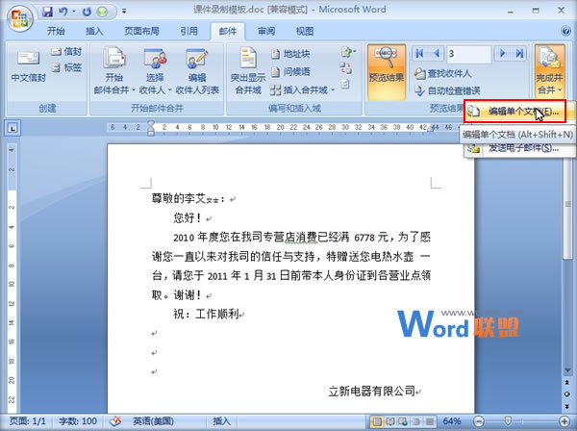Choose 发送电子邮件(S) menu item
Screen dimensions: 577x431
click(x=519, y=148)
